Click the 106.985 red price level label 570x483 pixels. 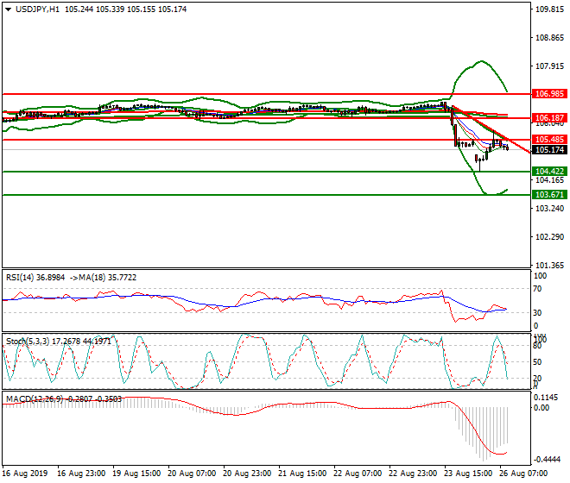(x=549, y=94)
